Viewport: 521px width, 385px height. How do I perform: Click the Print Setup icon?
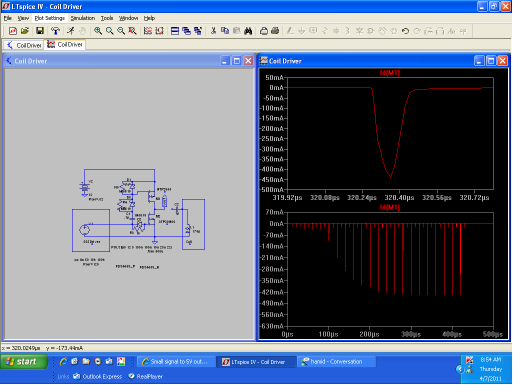pyautogui.click(x=263, y=31)
